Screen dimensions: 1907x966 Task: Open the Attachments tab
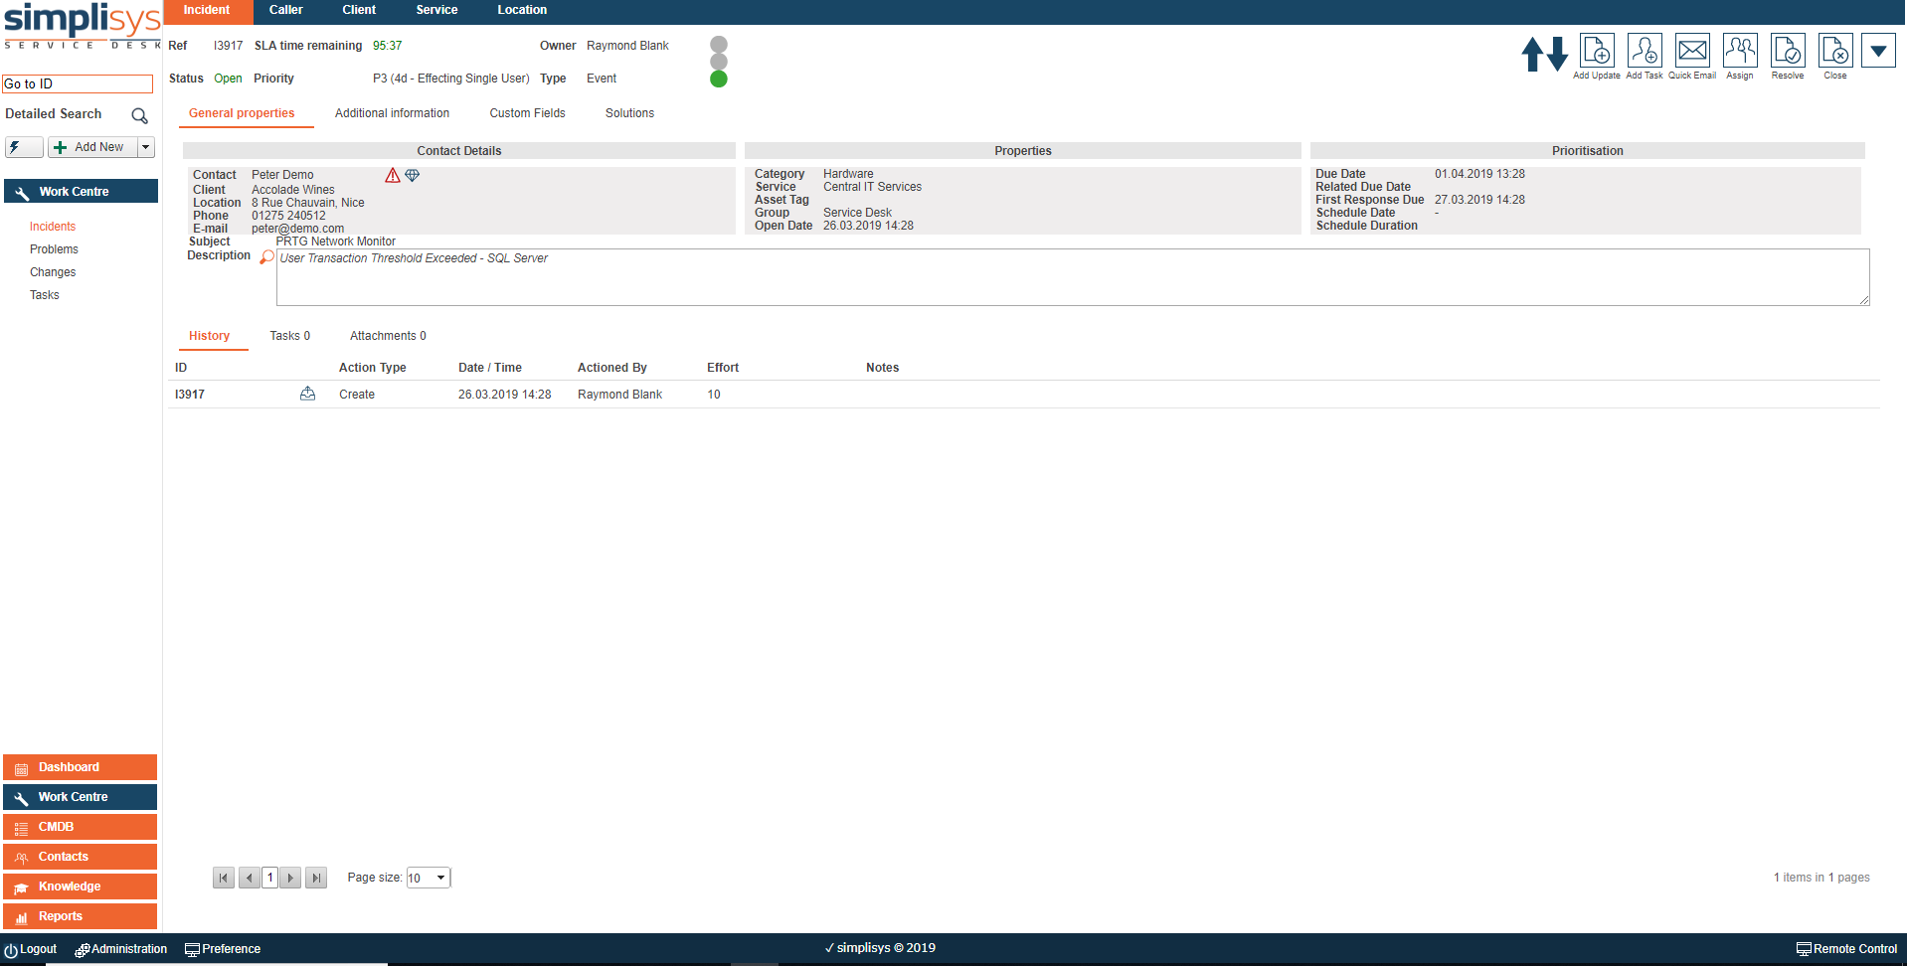click(388, 336)
